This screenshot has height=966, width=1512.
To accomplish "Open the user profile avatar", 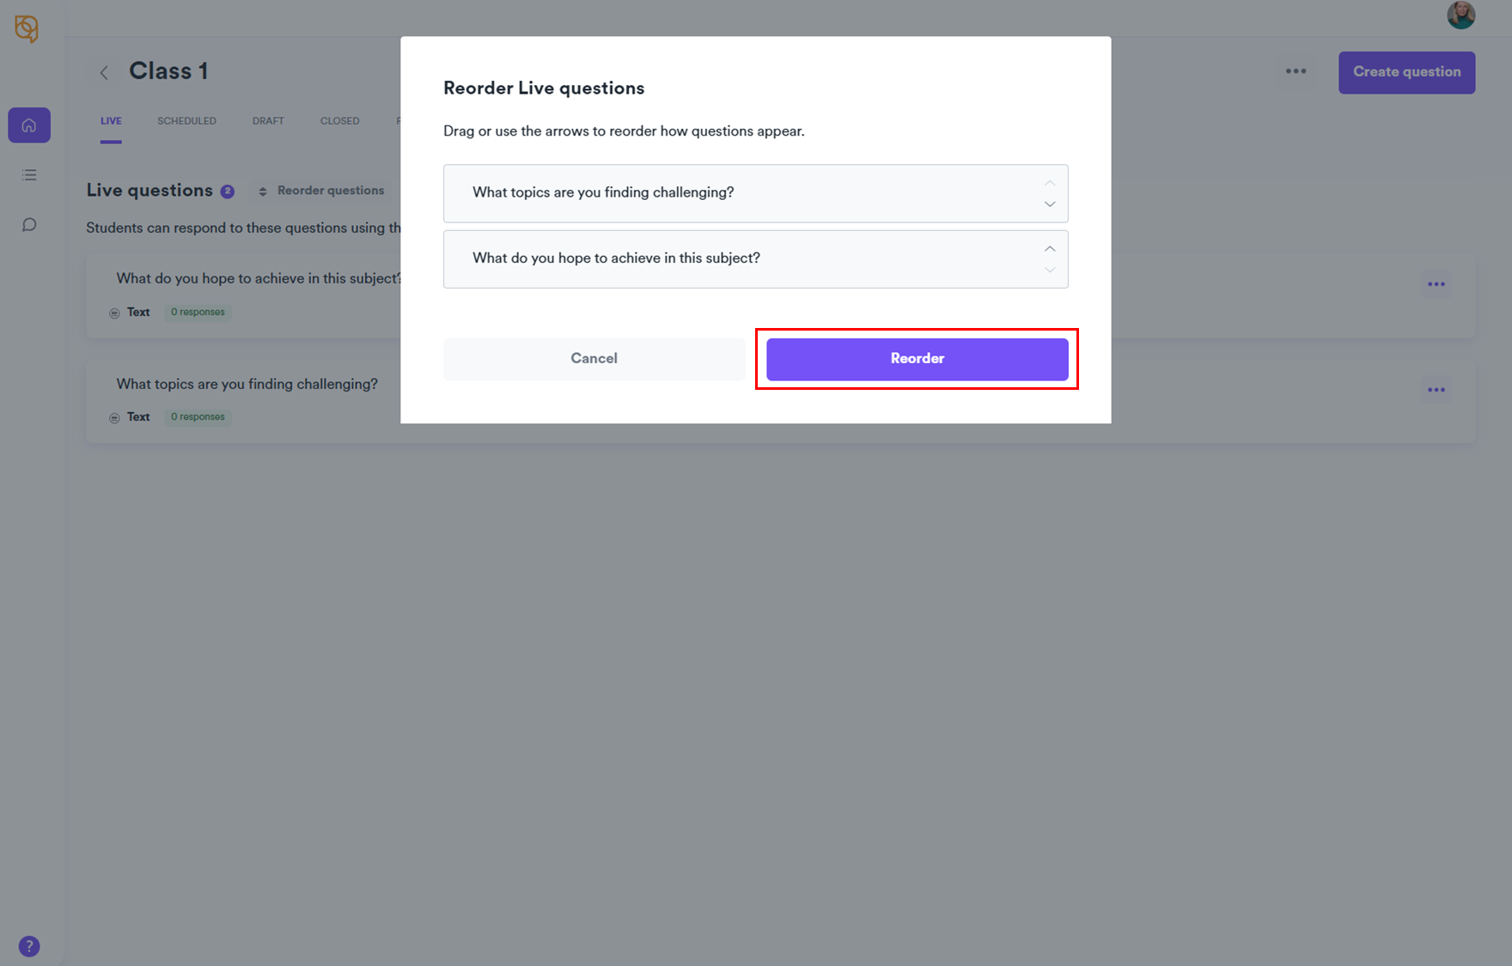I will pyautogui.click(x=1460, y=15).
